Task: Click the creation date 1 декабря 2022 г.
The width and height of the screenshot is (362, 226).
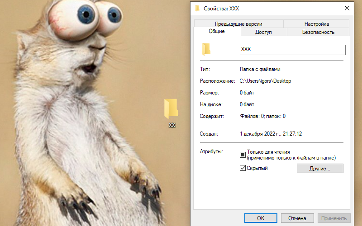Action: click(271, 134)
